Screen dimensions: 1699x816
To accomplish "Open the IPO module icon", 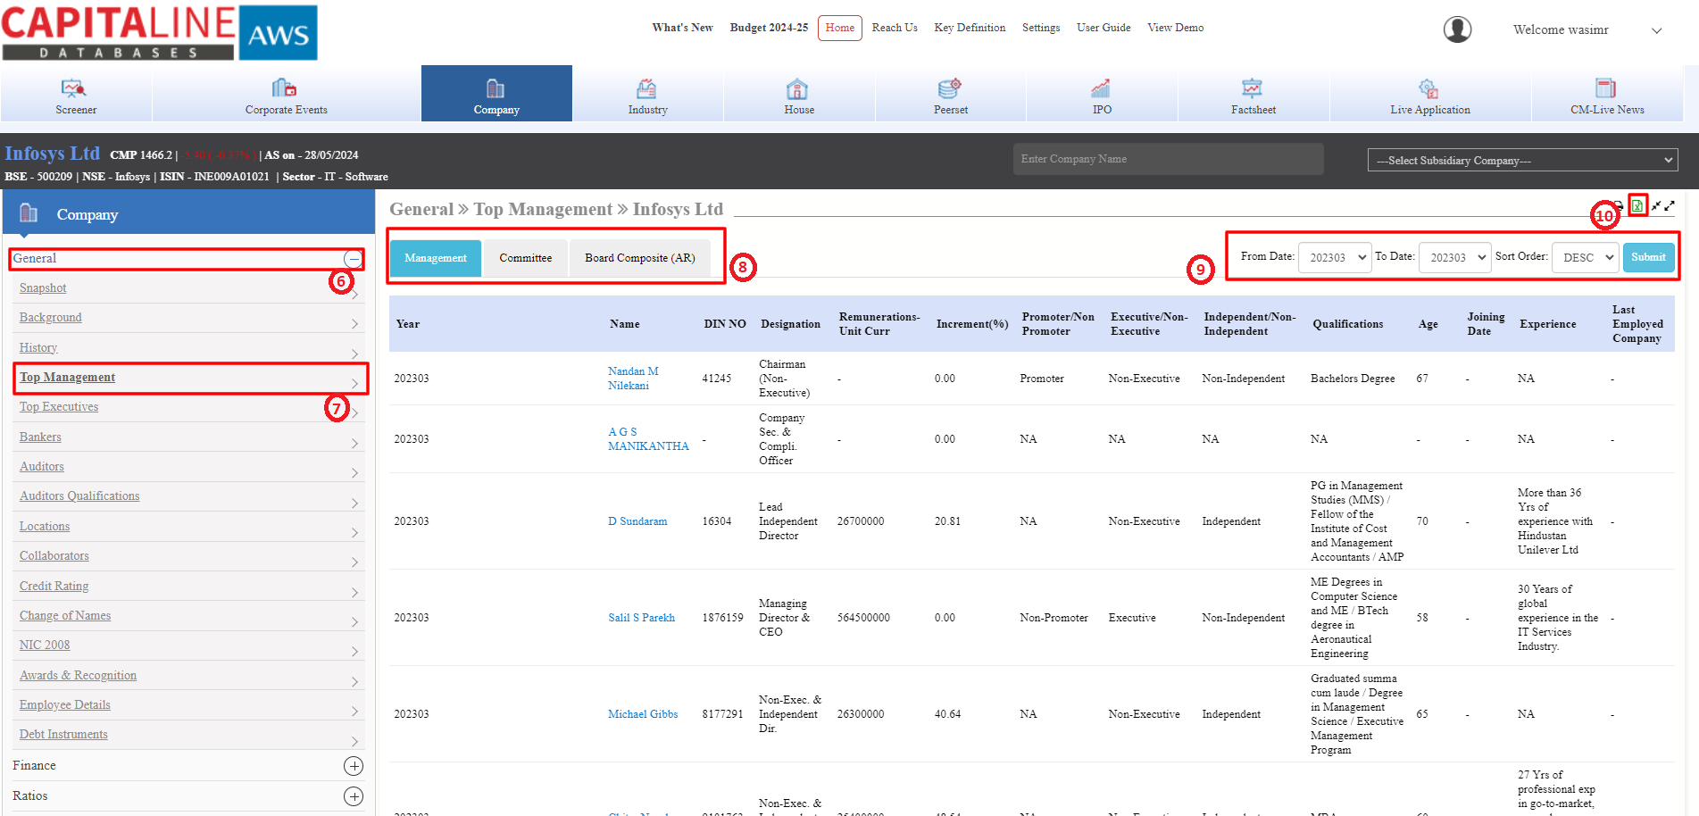I will click(1101, 88).
